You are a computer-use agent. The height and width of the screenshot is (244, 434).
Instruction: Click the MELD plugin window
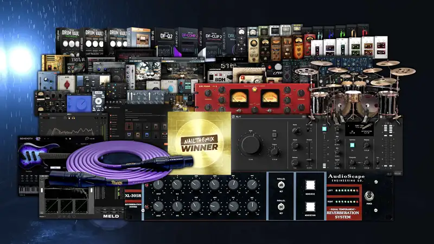point(82,197)
